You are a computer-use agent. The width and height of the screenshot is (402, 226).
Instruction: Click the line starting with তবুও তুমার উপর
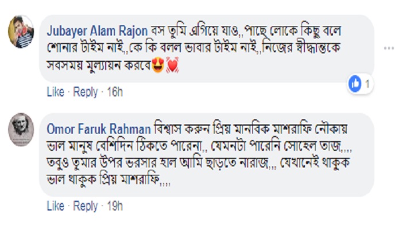point(198,163)
